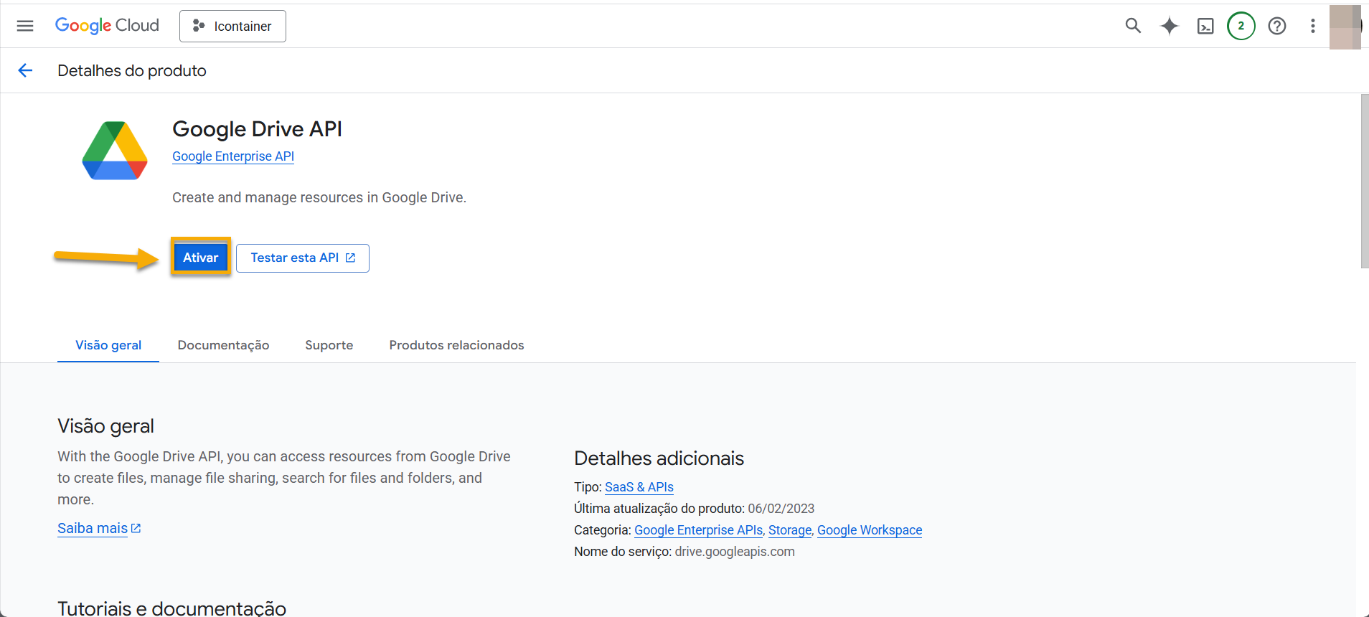Image resolution: width=1369 pixels, height=617 pixels.
Task: Click the Ativar button
Action: click(201, 258)
